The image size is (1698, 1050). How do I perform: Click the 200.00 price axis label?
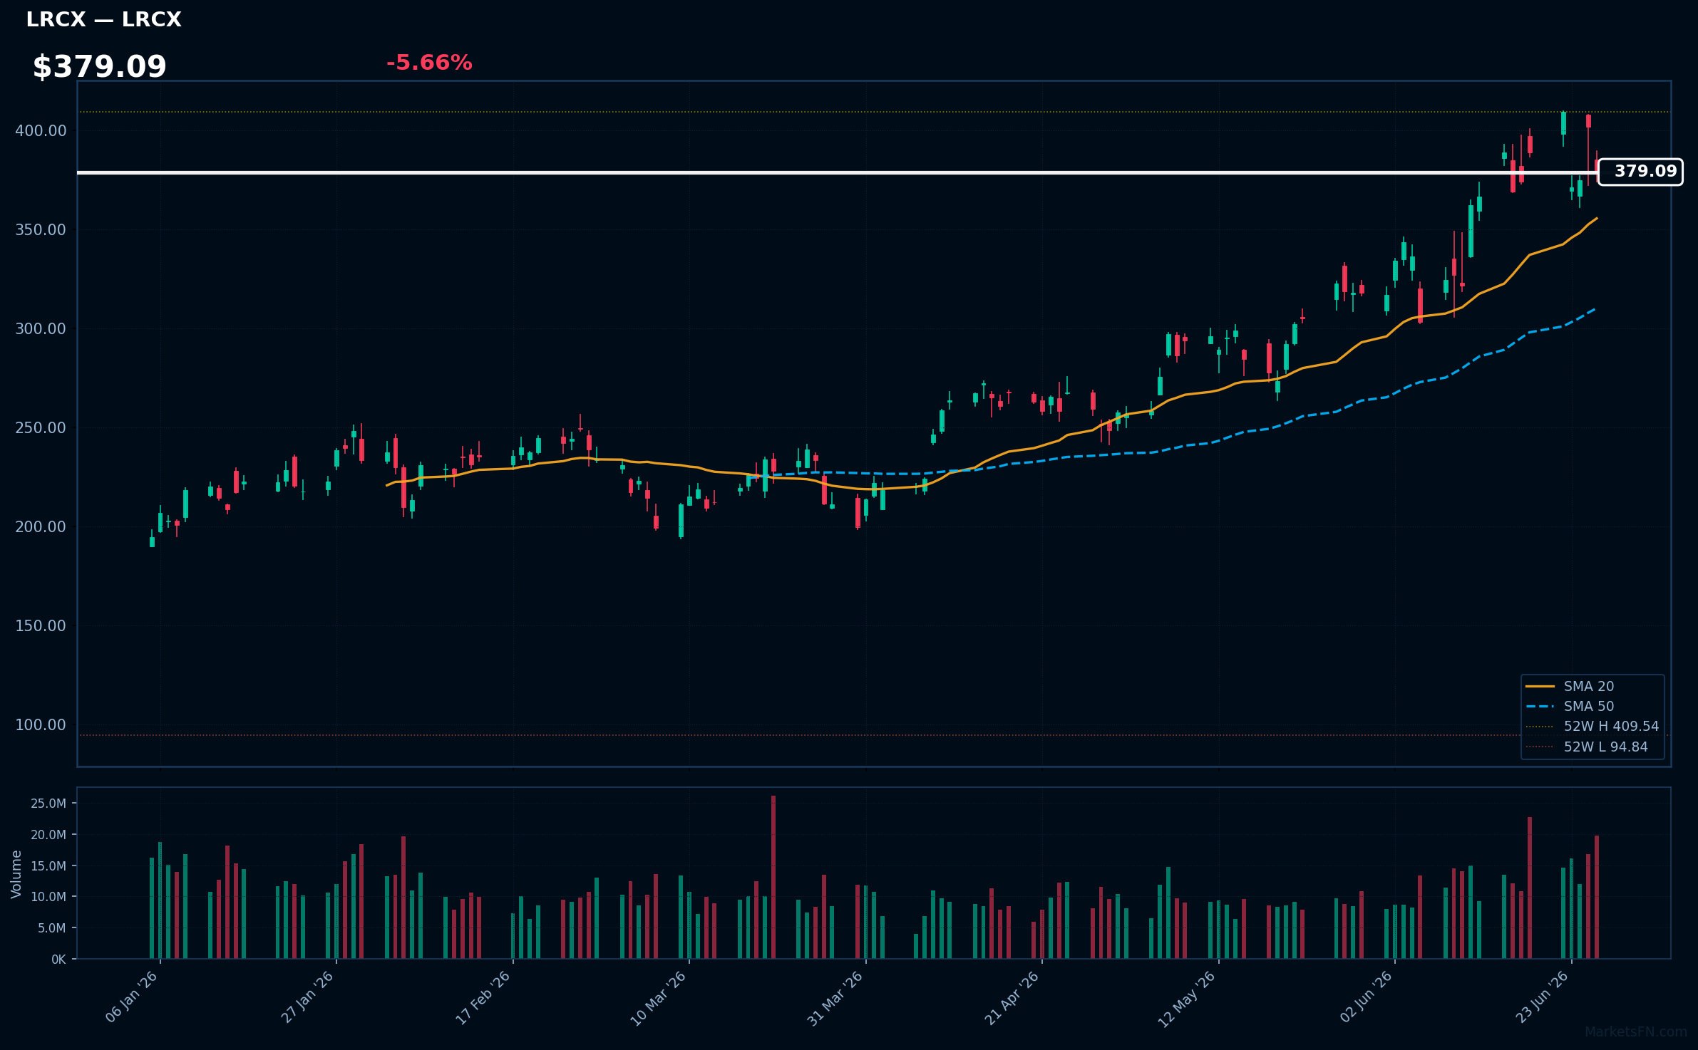(x=41, y=527)
